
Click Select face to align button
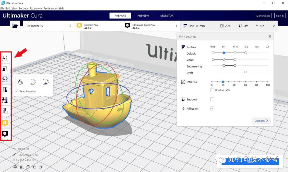(46, 82)
